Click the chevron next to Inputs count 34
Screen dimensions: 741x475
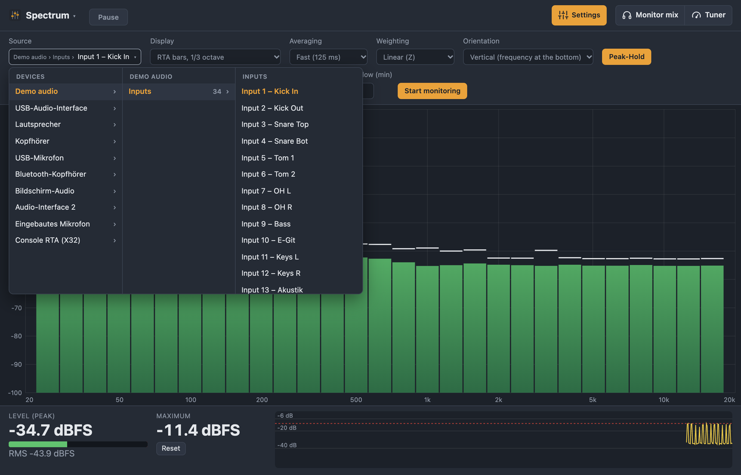[x=228, y=92]
